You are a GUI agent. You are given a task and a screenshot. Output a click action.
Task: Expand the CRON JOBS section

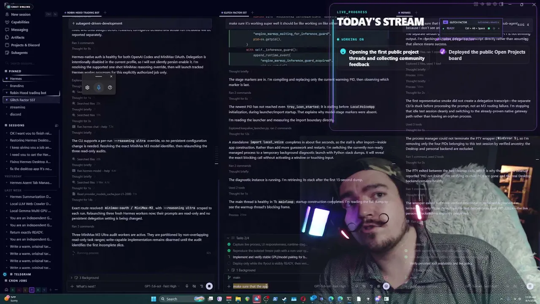click(15, 281)
